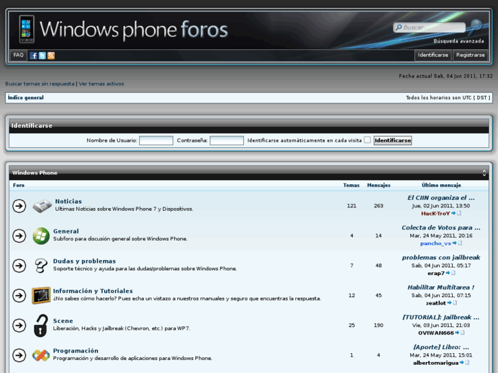498x373 pixels.
Task: Open the Identificarse item in the header bar
Action: (x=433, y=55)
